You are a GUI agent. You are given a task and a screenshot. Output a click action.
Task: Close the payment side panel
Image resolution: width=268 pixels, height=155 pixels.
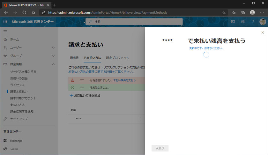coord(263,33)
